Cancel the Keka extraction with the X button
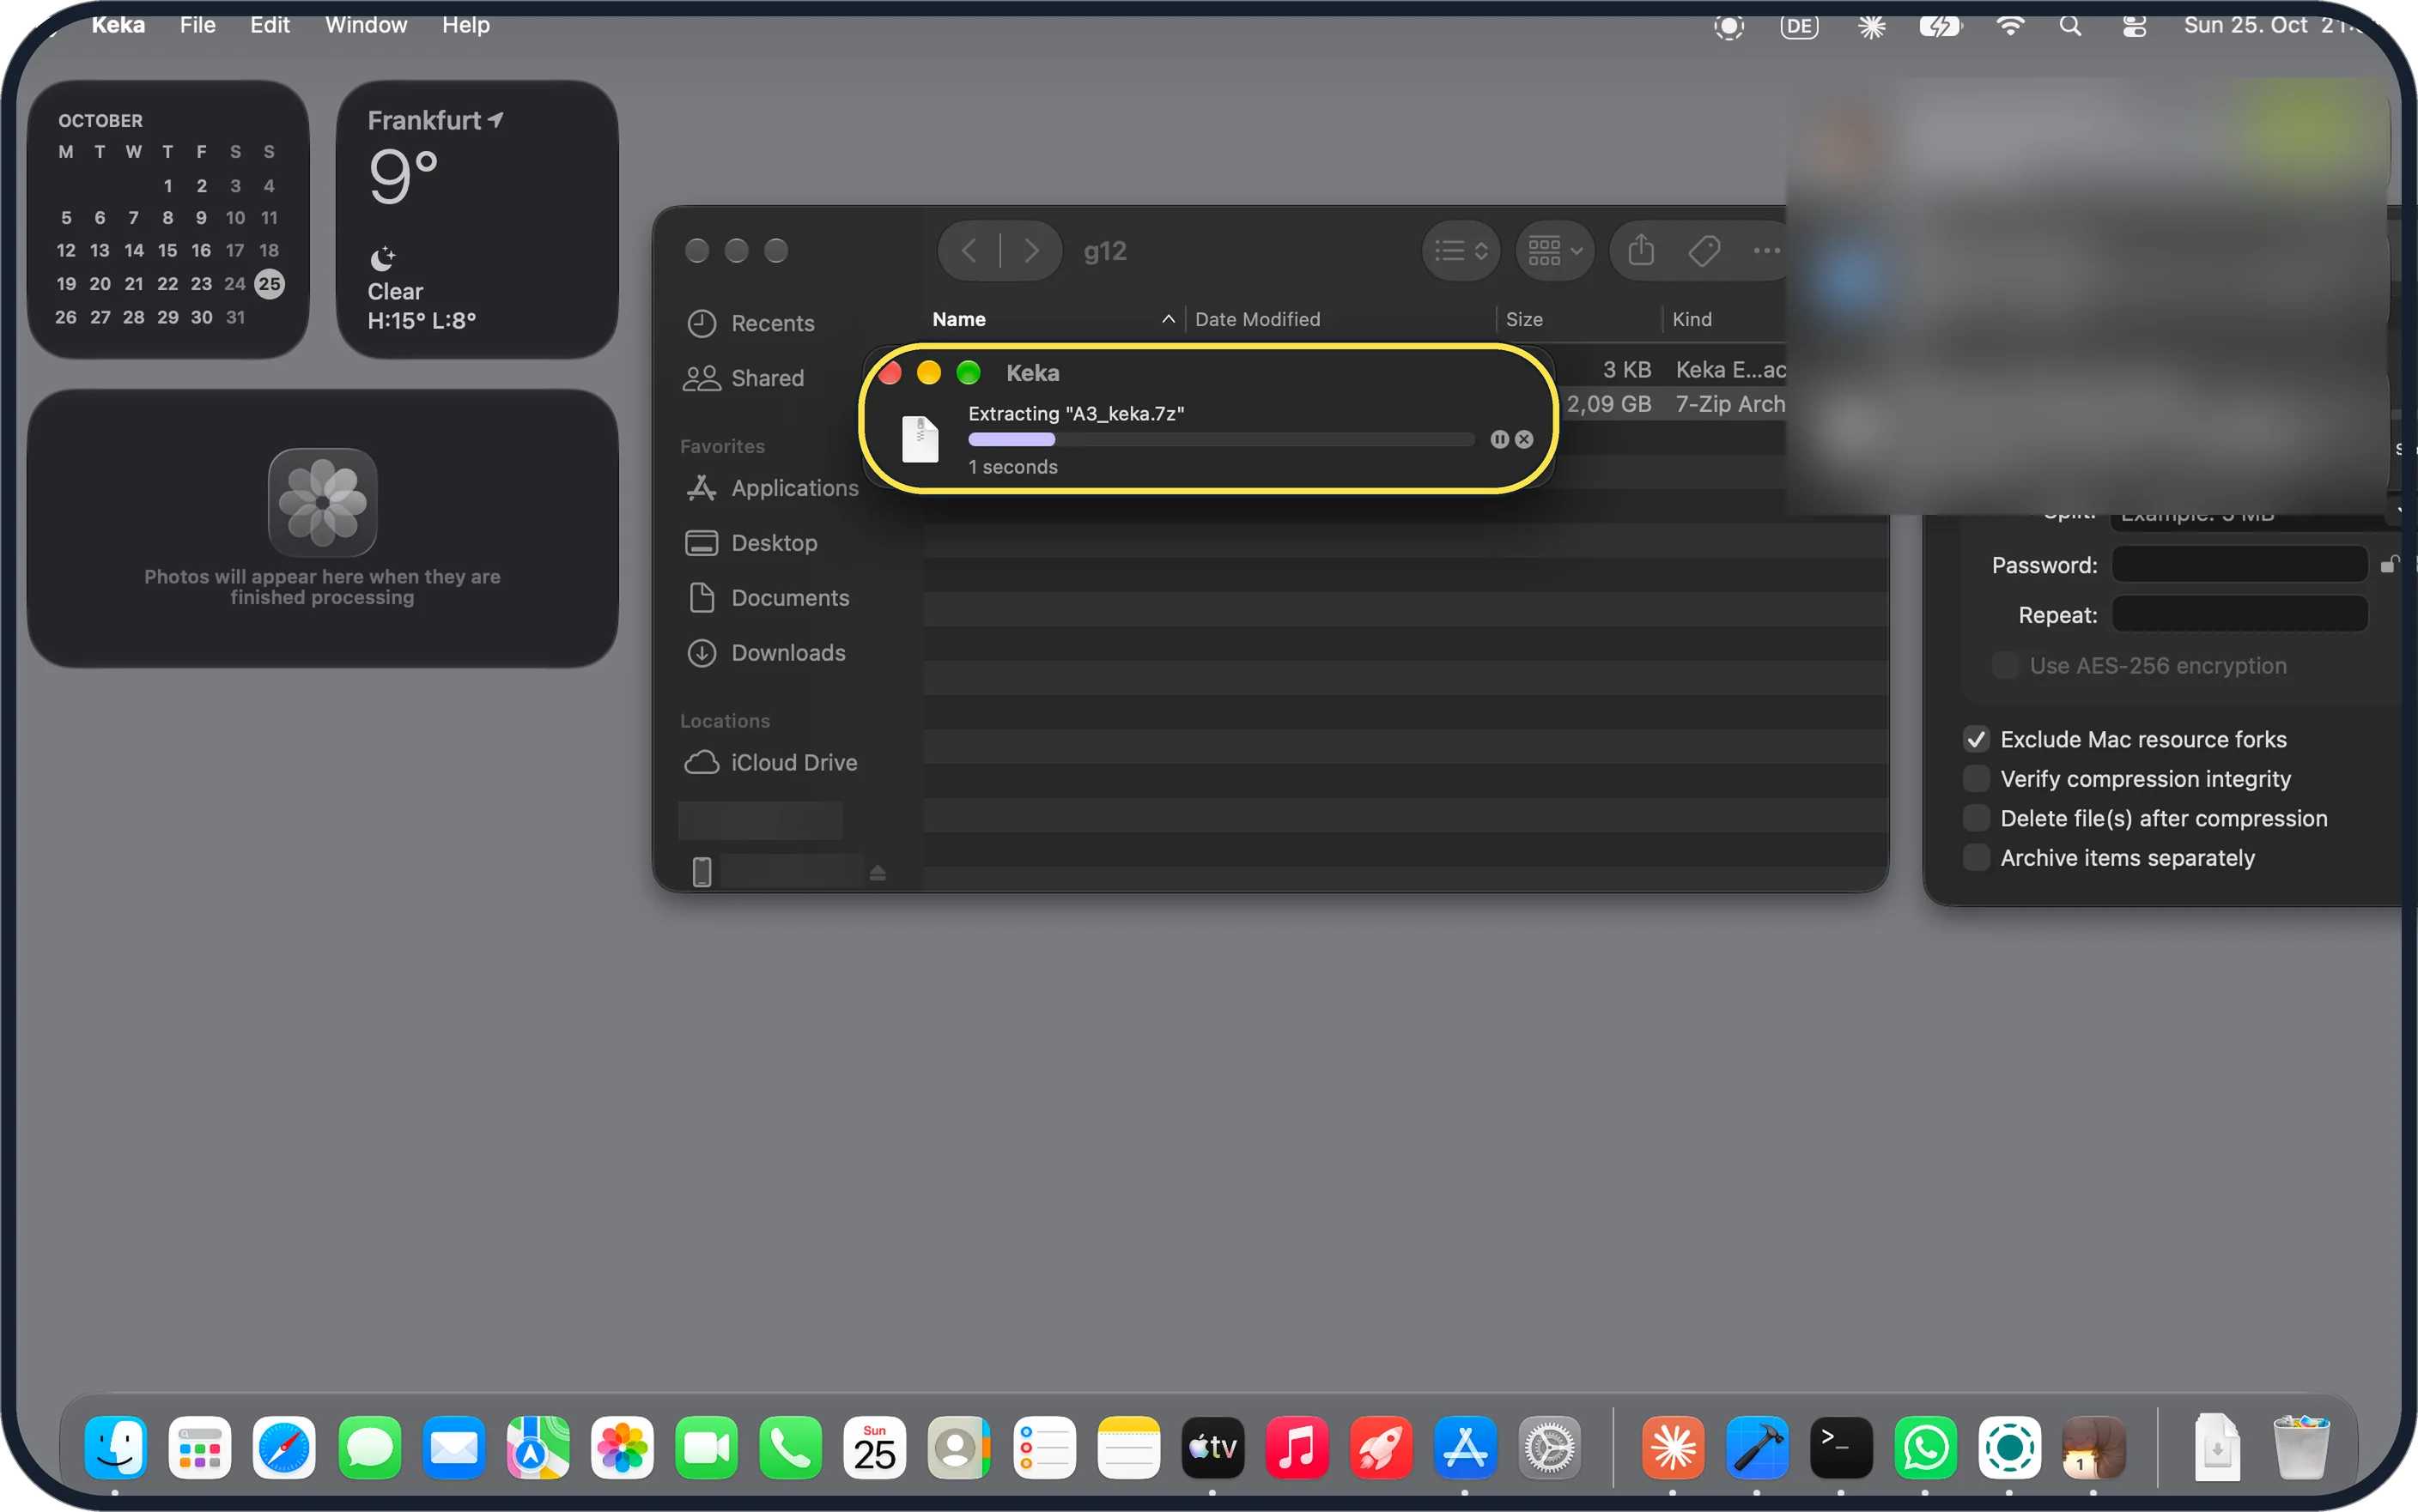 coord(1522,439)
